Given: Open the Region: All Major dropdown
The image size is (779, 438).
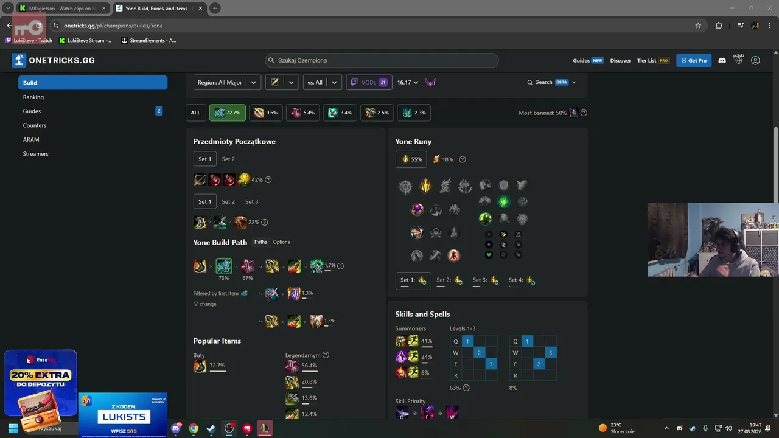Looking at the screenshot, I should pos(227,82).
